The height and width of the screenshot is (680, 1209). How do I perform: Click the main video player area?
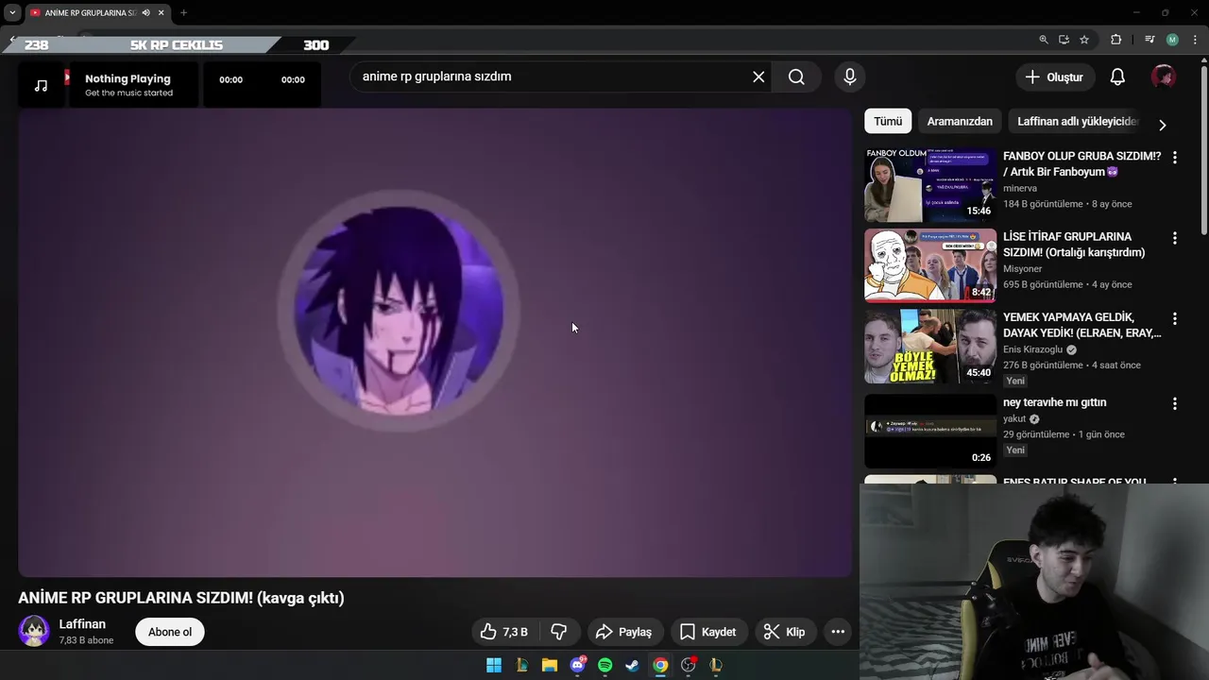[x=434, y=342]
